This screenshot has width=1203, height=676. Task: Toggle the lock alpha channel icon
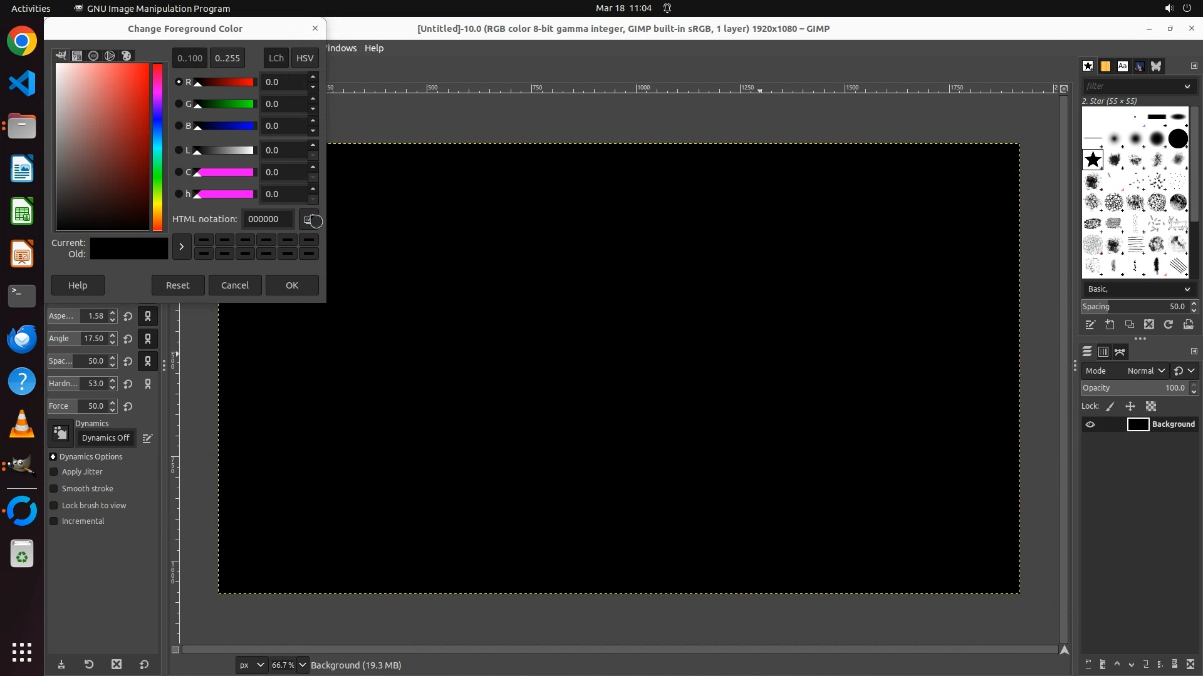[x=1151, y=406]
